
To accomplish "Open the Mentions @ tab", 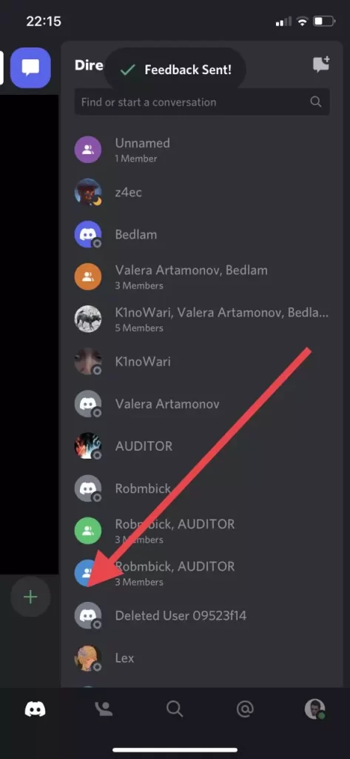I will tap(245, 709).
